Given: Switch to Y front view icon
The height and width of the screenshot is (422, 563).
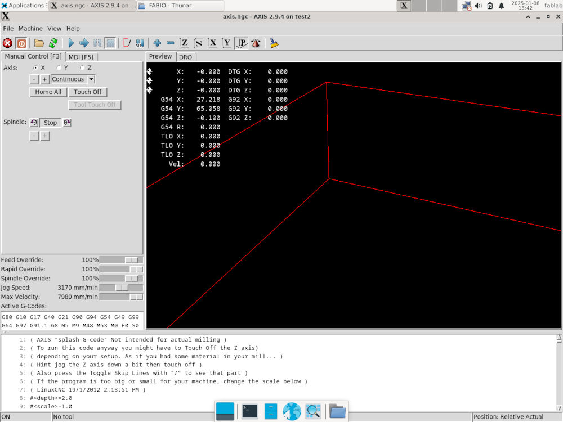Looking at the screenshot, I should tap(226, 43).
